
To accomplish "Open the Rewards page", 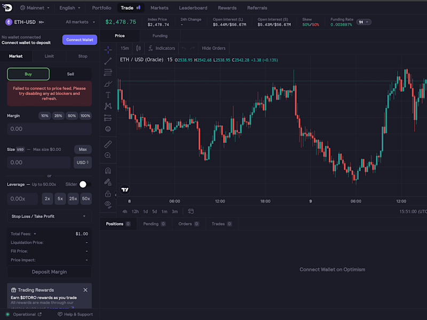I will click(x=227, y=8).
